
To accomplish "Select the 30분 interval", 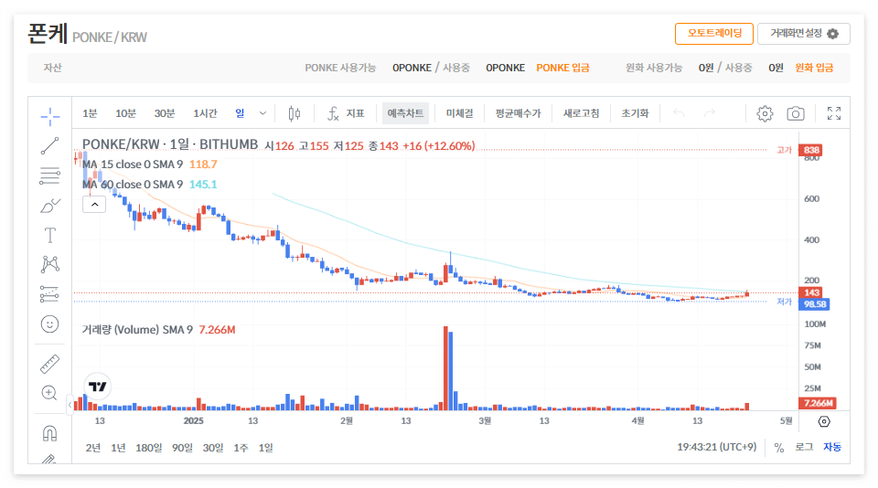I will 165,113.
